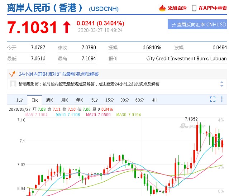Click the flame icon next to 添加自选

pos(162,8)
